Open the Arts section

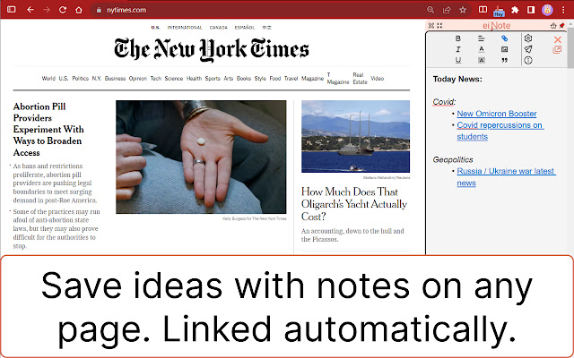coord(229,78)
